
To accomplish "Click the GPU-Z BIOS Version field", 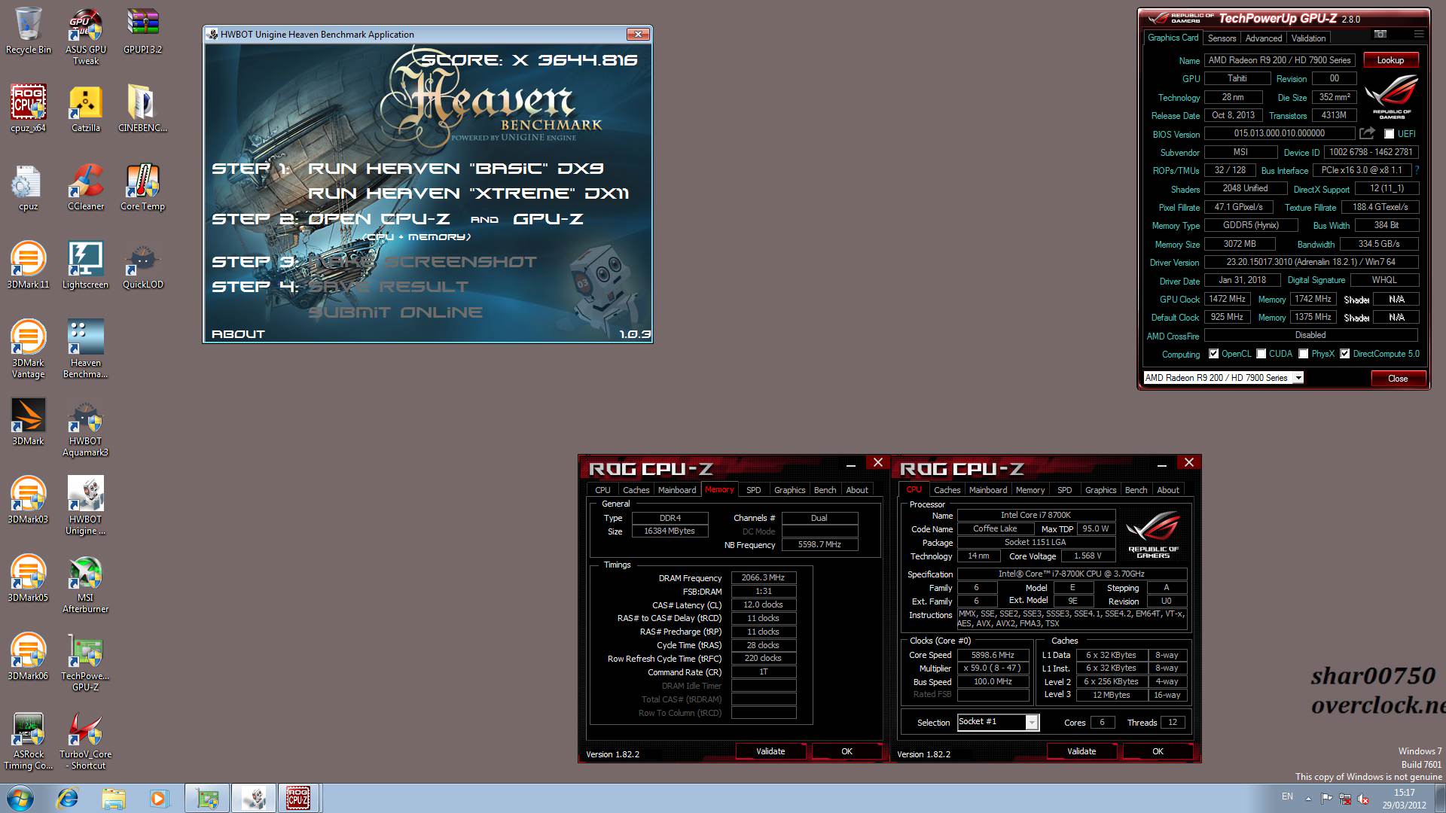I will (1279, 134).
